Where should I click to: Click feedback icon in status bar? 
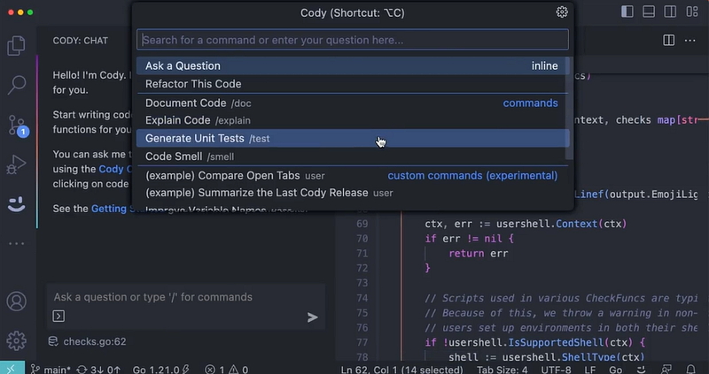point(666,370)
